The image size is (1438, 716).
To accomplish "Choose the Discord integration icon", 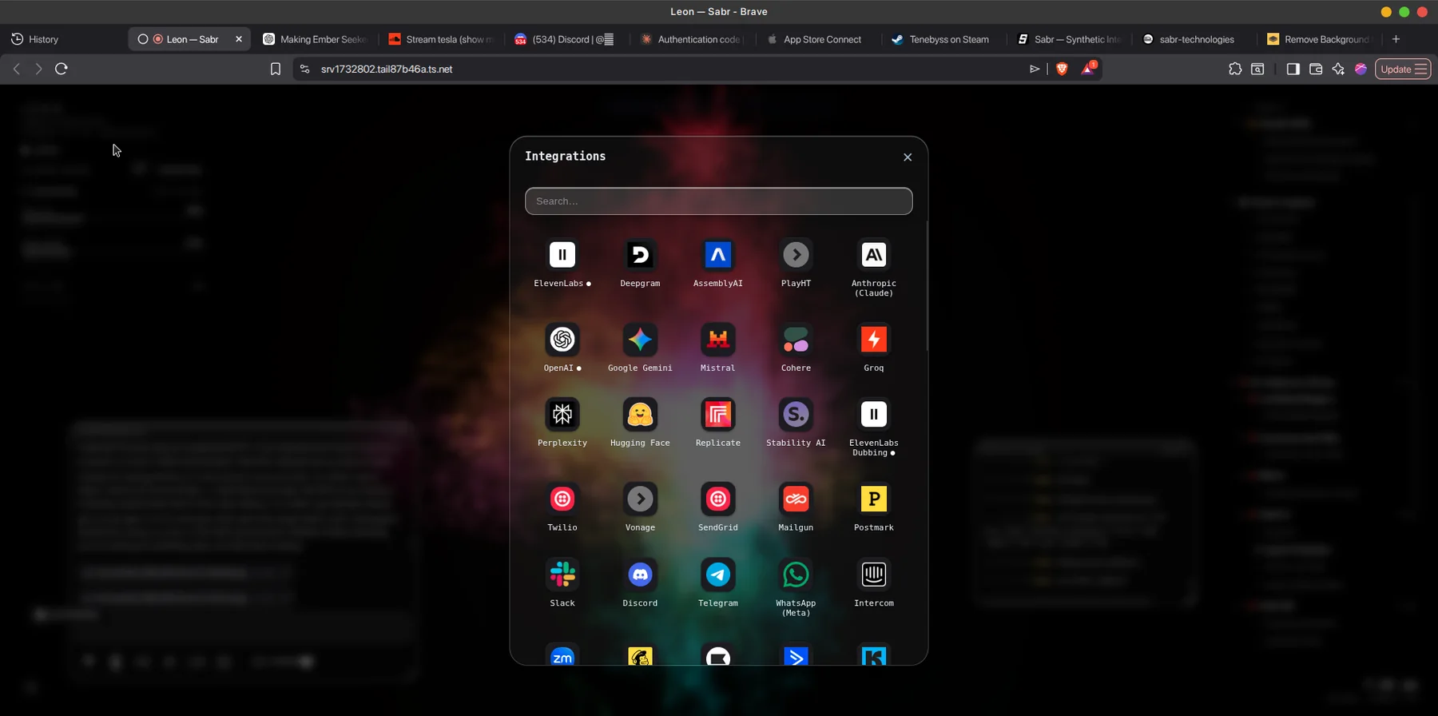I will coord(640,575).
